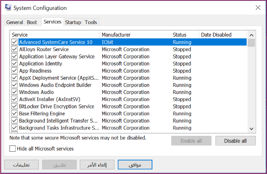Go to the Startup tab

point(73,22)
